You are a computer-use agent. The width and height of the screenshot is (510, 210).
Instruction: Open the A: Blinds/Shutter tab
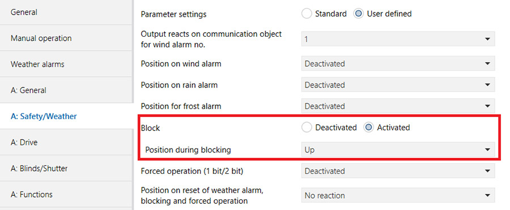click(66, 168)
